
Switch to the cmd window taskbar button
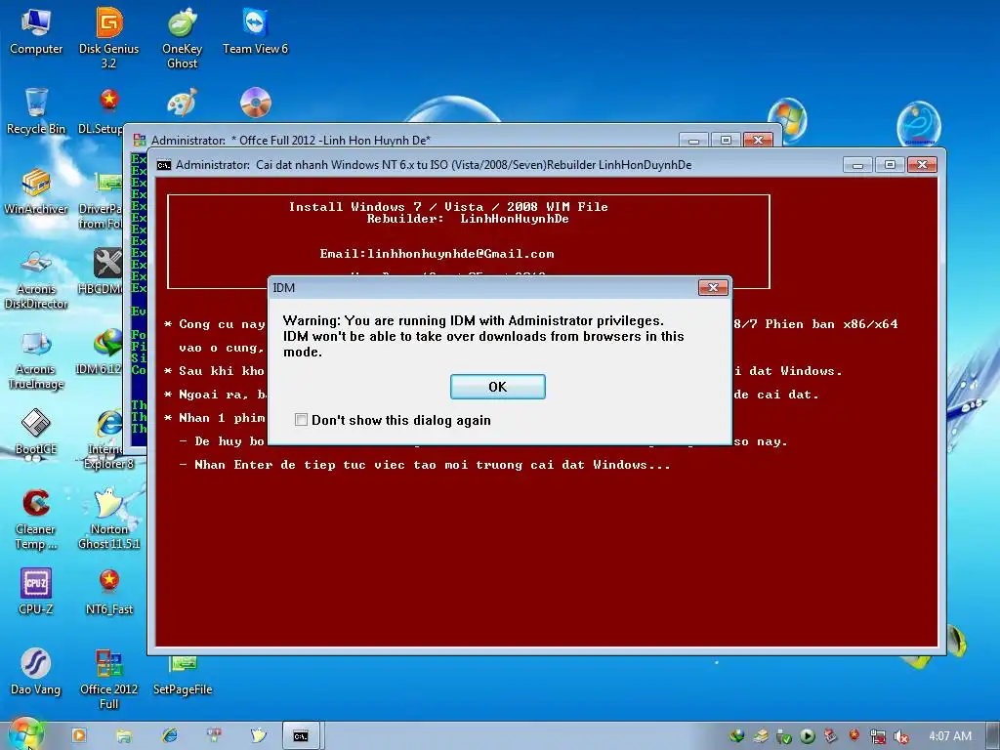301,735
